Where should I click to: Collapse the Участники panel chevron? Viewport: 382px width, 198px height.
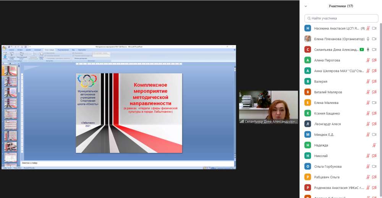point(306,6)
